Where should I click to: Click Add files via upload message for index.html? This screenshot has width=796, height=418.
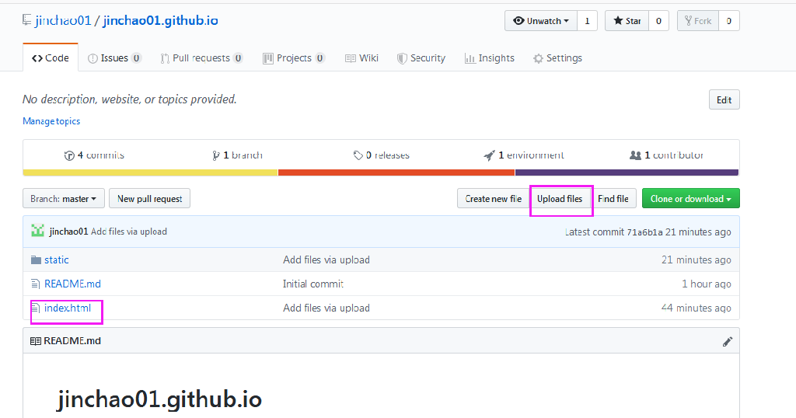pos(326,308)
